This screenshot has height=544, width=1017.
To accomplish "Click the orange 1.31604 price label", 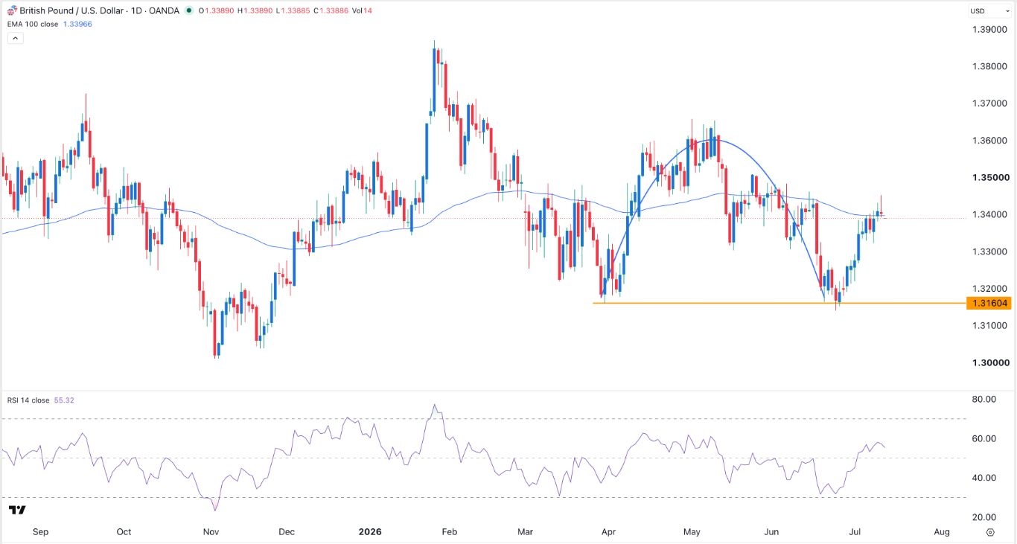I will [x=989, y=303].
